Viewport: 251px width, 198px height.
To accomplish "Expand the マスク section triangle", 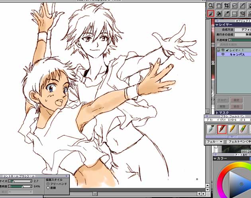I will coord(217,113).
